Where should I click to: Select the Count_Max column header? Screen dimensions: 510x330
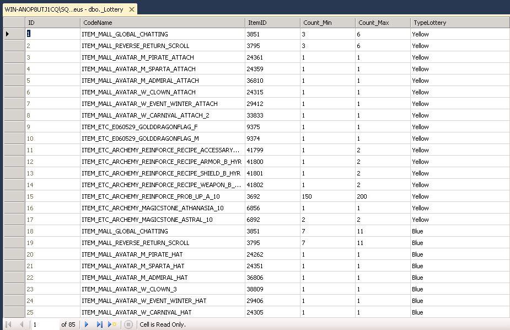pos(383,23)
